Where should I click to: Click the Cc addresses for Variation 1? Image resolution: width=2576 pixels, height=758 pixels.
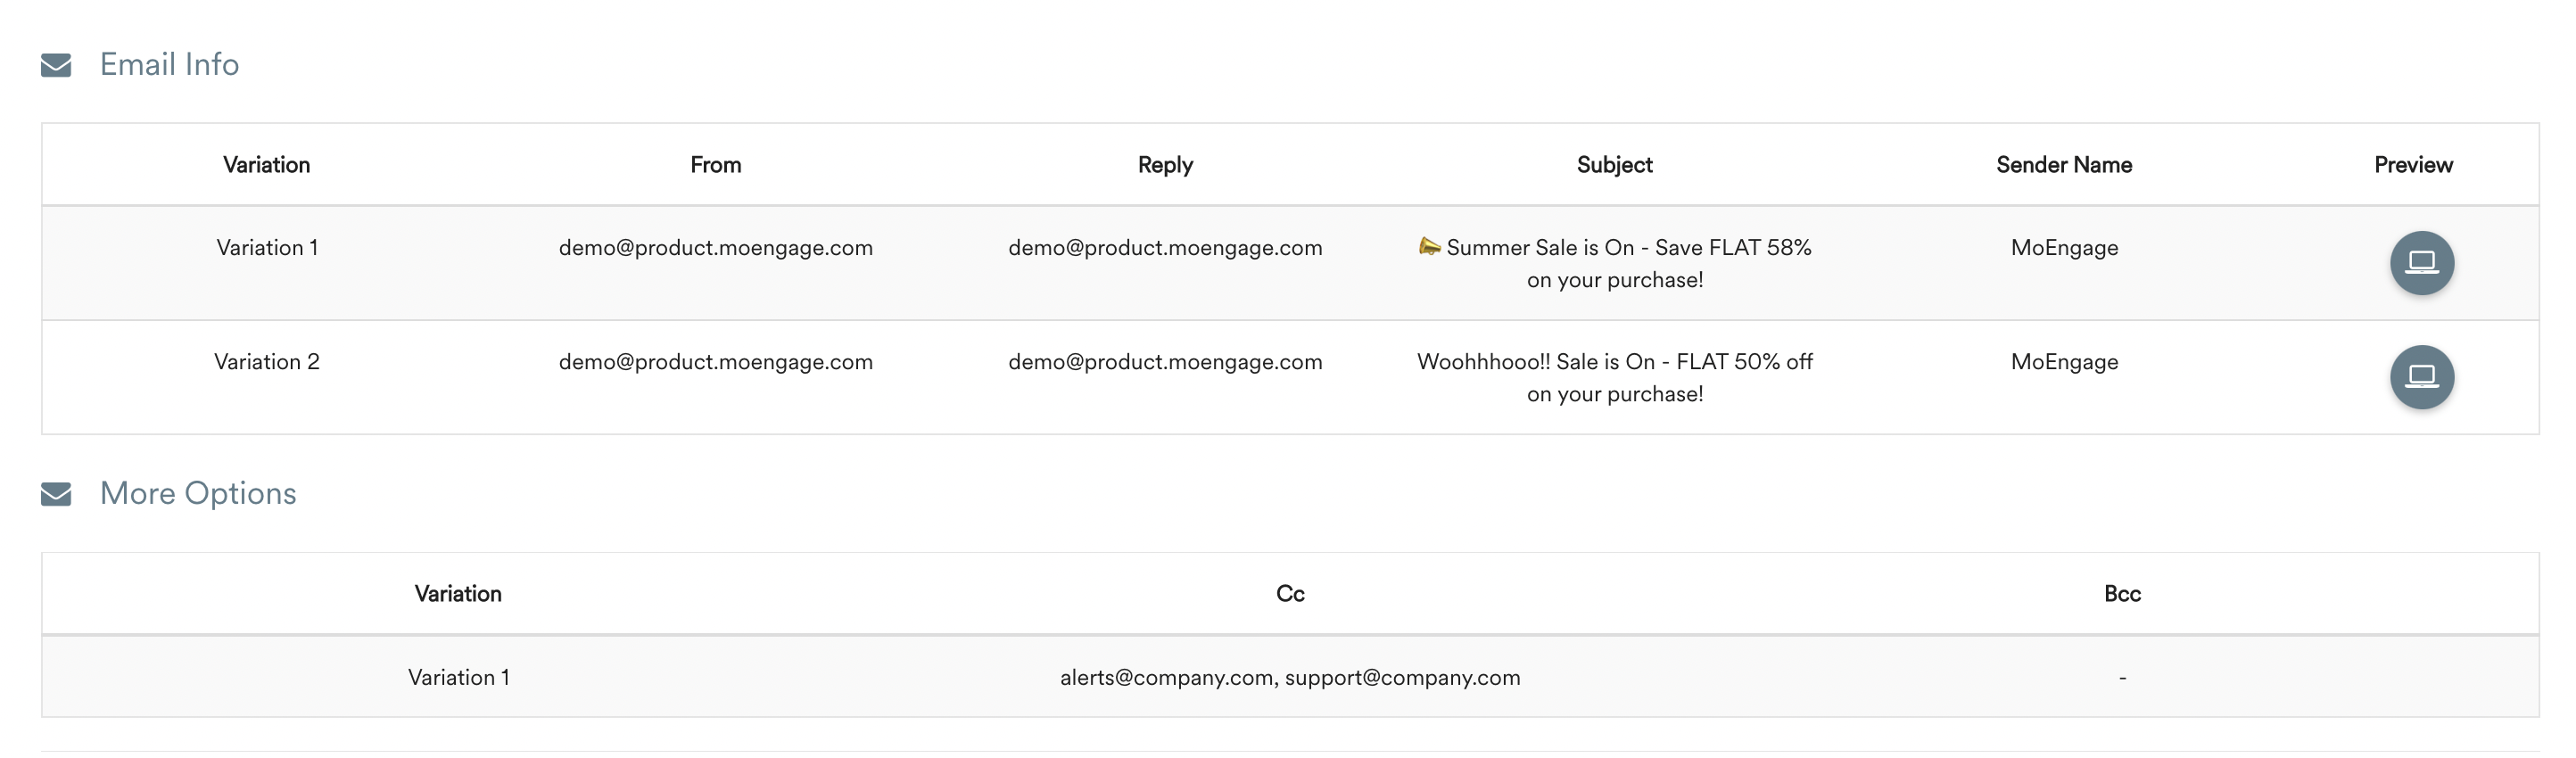tap(1289, 678)
